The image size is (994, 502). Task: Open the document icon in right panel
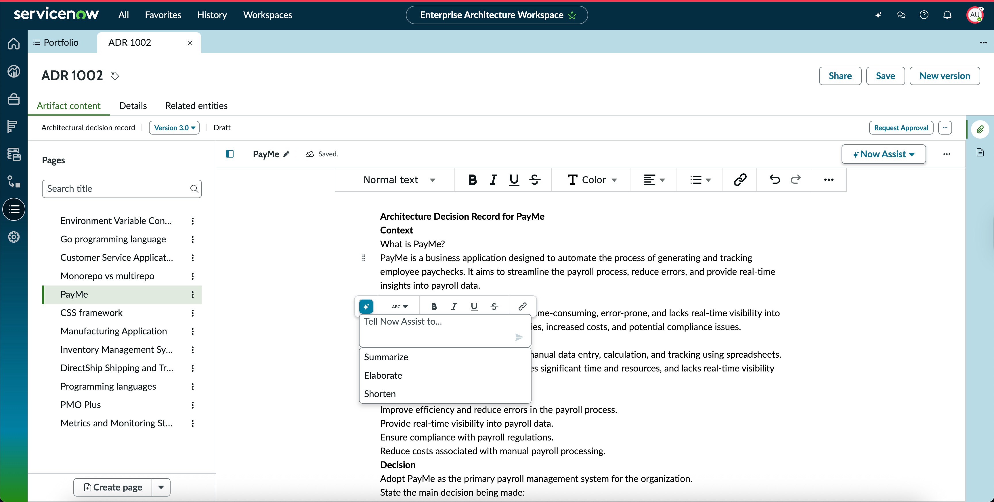(x=980, y=152)
